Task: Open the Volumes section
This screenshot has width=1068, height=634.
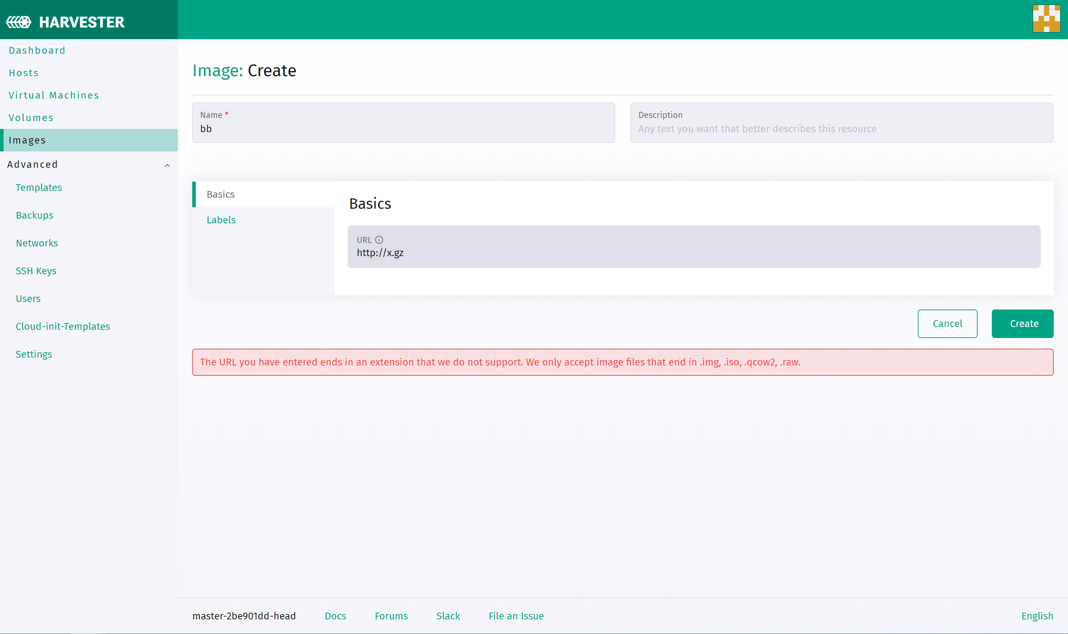Action: pos(31,118)
